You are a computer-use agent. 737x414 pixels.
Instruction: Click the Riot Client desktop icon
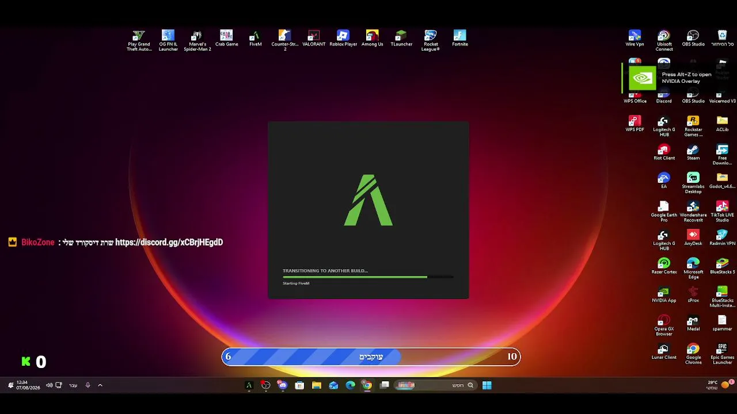pyautogui.click(x=664, y=152)
